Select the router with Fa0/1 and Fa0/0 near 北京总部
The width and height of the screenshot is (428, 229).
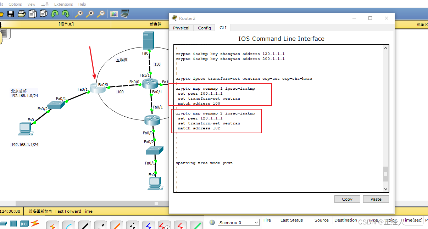click(x=98, y=87)
